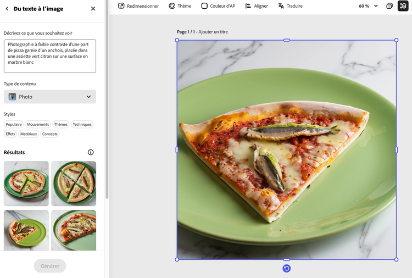412x278 pixels.
Task: Click the Résultats heading
Action: point(14,152)
